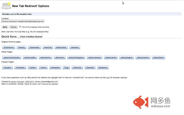The width and height of the screenshot is (184, 115).
Task: Choose the about:plugins page button
Action: (126, 57)
